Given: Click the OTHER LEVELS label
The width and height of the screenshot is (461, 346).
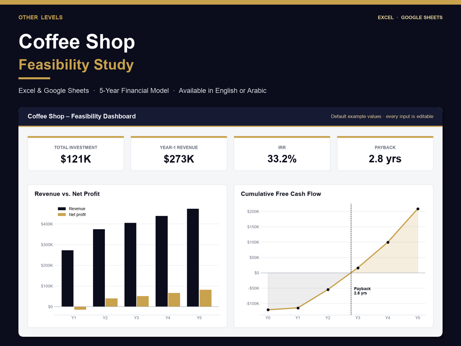Looking at the screenshot, I should [x=40, y=17].
